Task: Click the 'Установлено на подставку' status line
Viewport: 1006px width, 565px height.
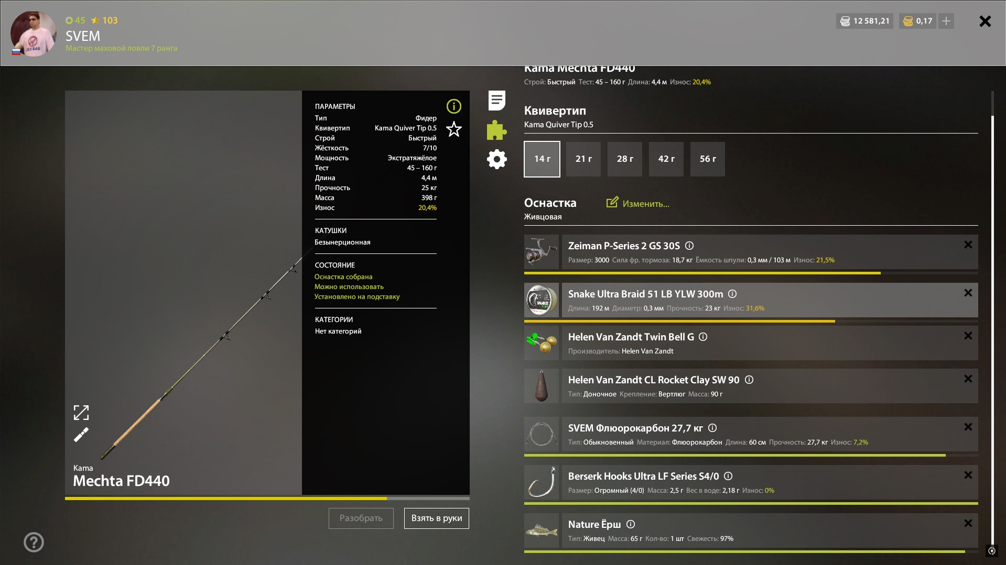Action: (x=357, y=297)
